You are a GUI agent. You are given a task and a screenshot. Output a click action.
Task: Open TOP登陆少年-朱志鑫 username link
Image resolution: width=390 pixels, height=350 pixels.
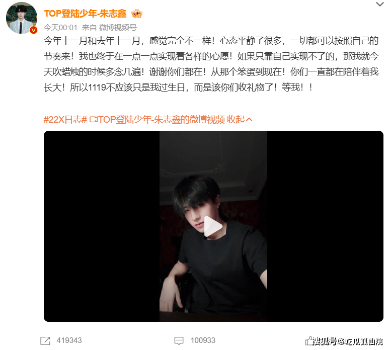tap(86, 14)
